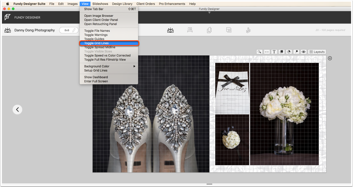The width and height of the screenshot is (353, 187).
Task: Open the card designer stacked pages icon
Action: (209, 30)
